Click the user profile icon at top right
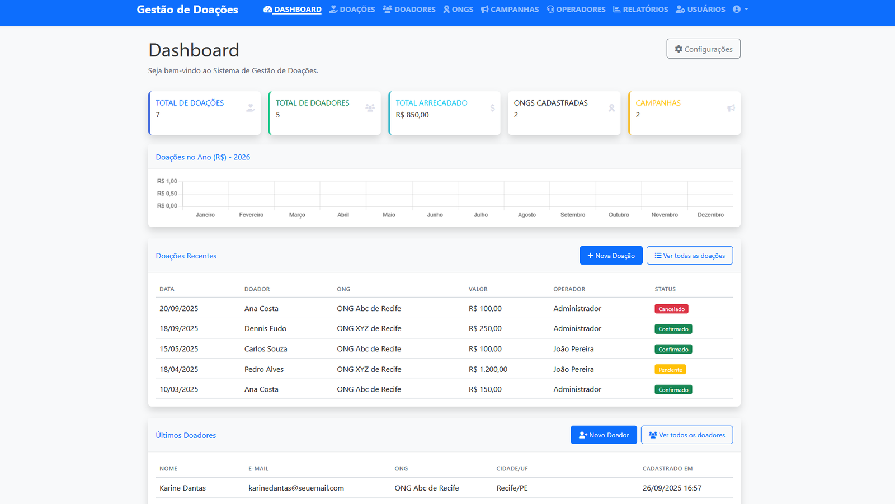Image resolution: width=895 pixels, height=504 pixels. [x=737, y=9]
